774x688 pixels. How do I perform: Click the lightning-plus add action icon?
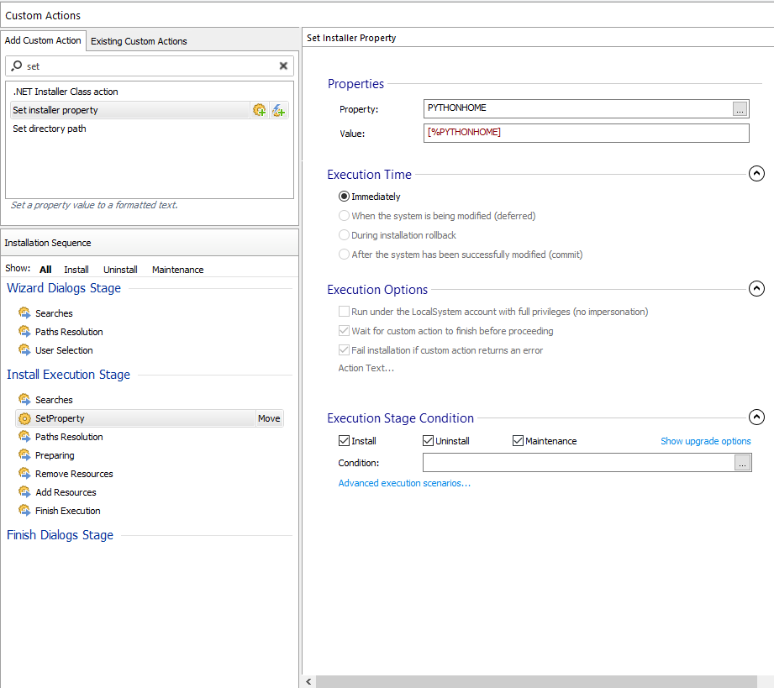[278, 110]
